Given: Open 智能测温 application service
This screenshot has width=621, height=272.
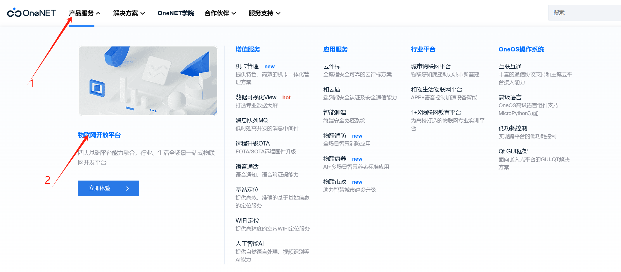Looking at the screenshot, I should [335, 113].
